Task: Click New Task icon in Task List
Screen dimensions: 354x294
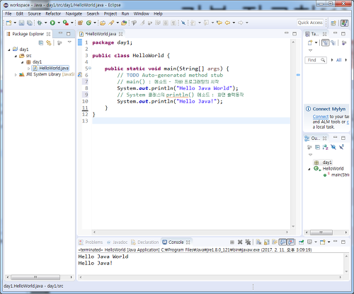Action: (310, 43)
